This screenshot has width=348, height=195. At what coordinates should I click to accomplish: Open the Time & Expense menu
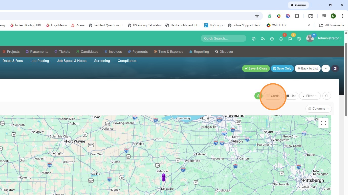[168, 51]
